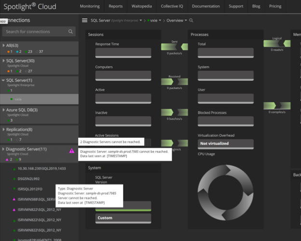Open Collective IQ
This screenshot has height=241, width=301.
click(x=172, y=6)
